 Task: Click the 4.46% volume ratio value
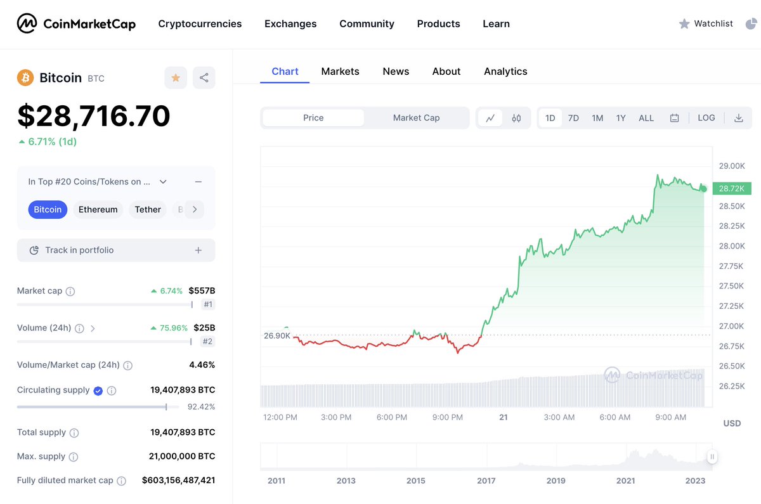(x=202, y=366)
